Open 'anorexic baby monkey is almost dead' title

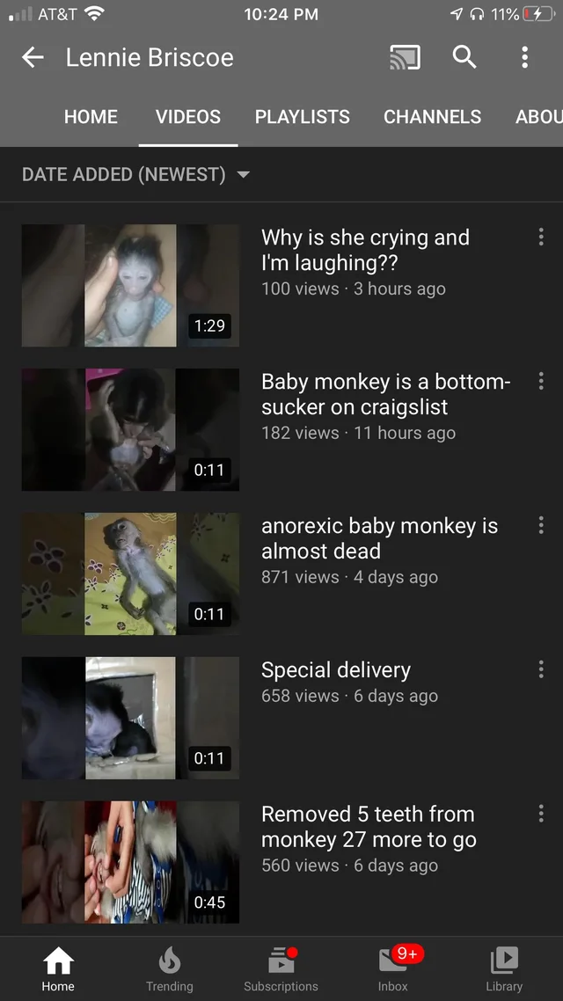click(379, 538)
